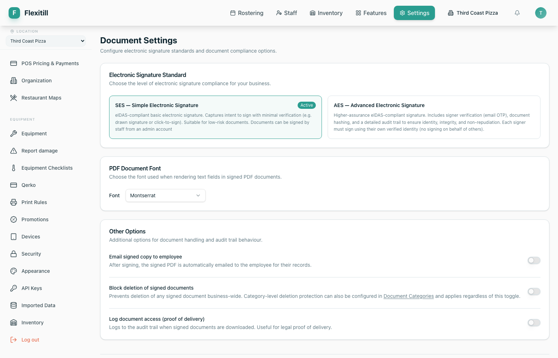Click the Features grid icon in top nav
Viewport: 558px width, 358px height.
(x=358, y=13)
